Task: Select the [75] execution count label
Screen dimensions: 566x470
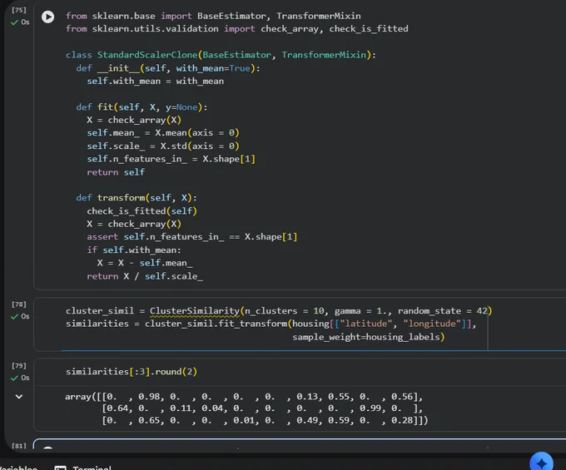Action: click(x=19, y=10)
